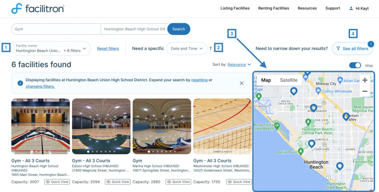Click the 1905 Main Street address
Image resolution: width=379 pixels, height=192 pixels.
(41, 174)
